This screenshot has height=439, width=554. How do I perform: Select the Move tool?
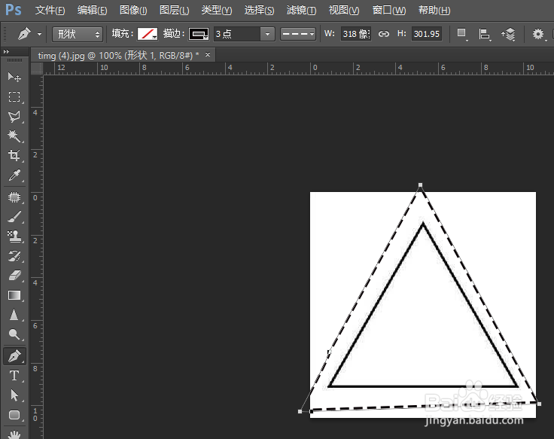click(x=14, y=77)
